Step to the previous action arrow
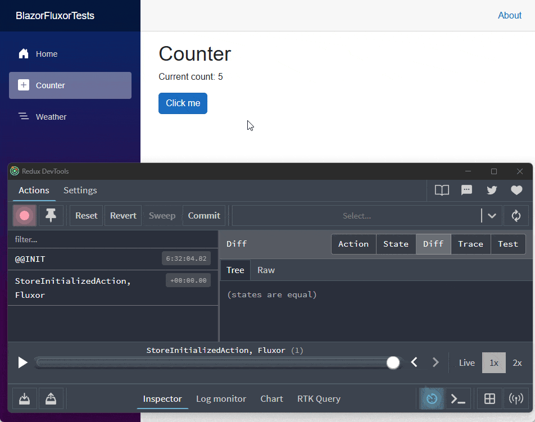This screenshot has height=422, width=535. pos(414,362)
